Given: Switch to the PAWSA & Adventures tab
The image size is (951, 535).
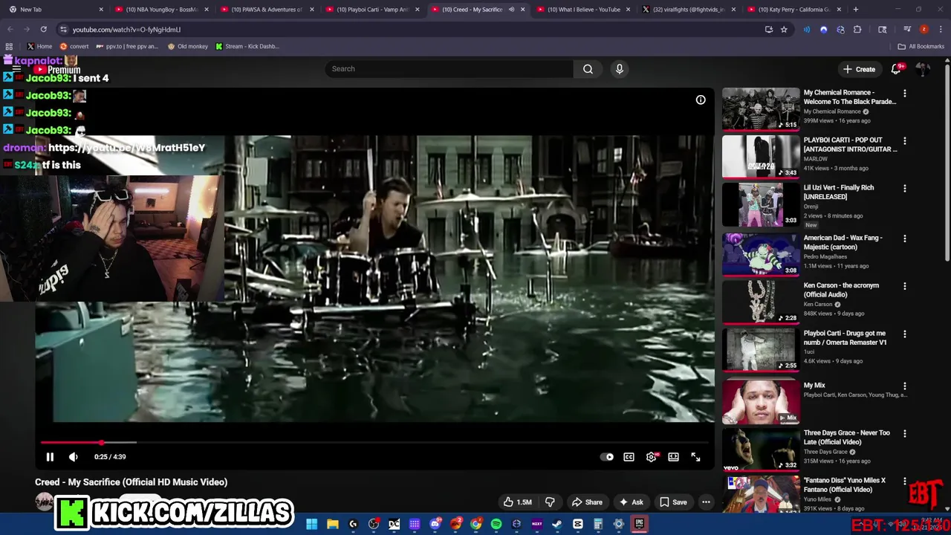Looking at the screenshot, I should [x=267, y=10].
